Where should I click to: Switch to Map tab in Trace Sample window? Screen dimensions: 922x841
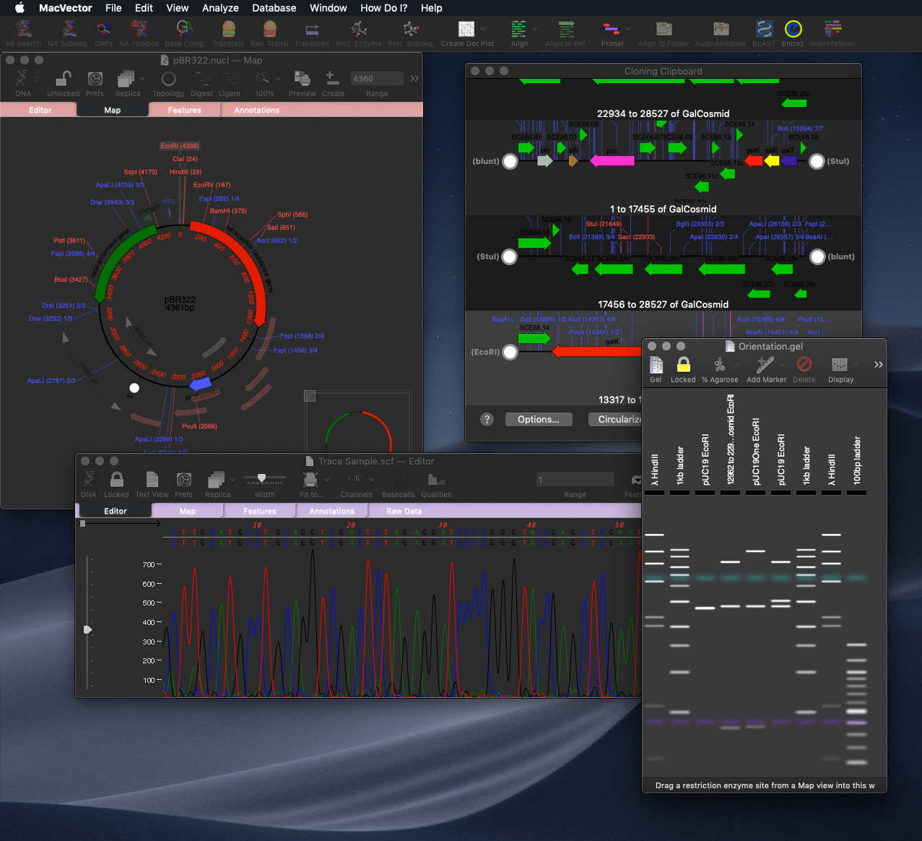(x=188, y=511)
